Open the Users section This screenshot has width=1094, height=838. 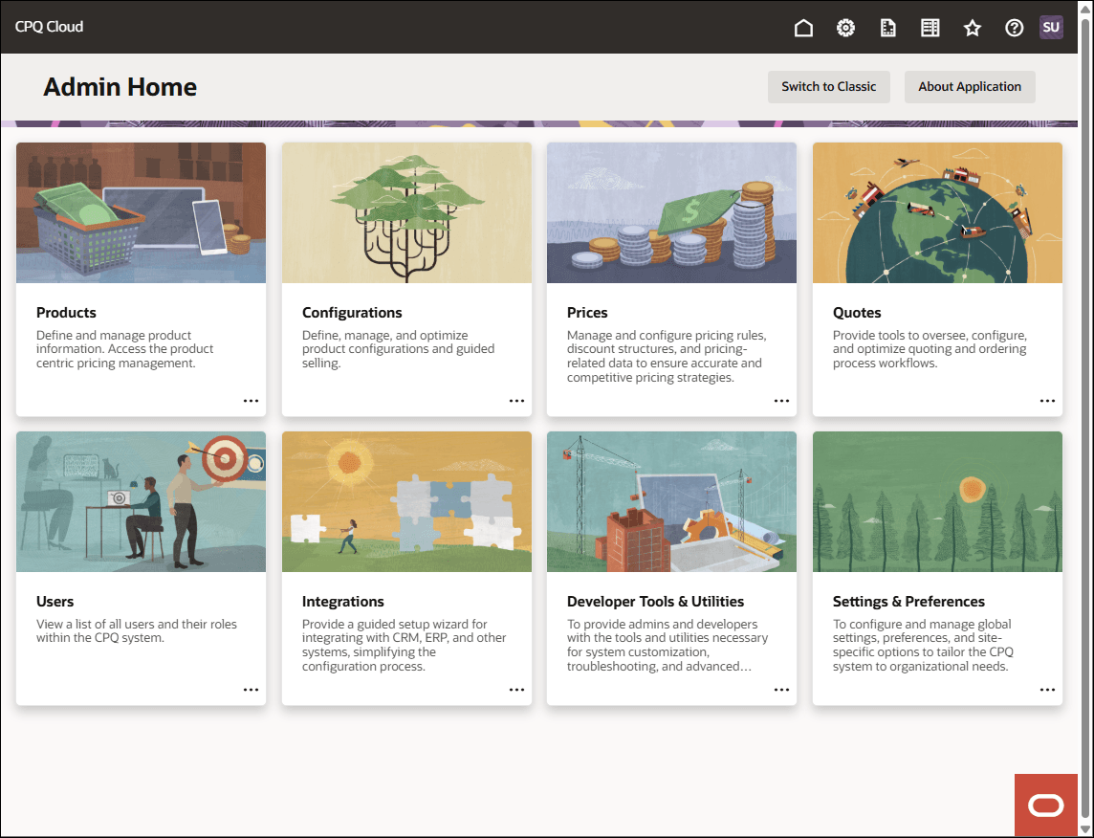(55, 602)
